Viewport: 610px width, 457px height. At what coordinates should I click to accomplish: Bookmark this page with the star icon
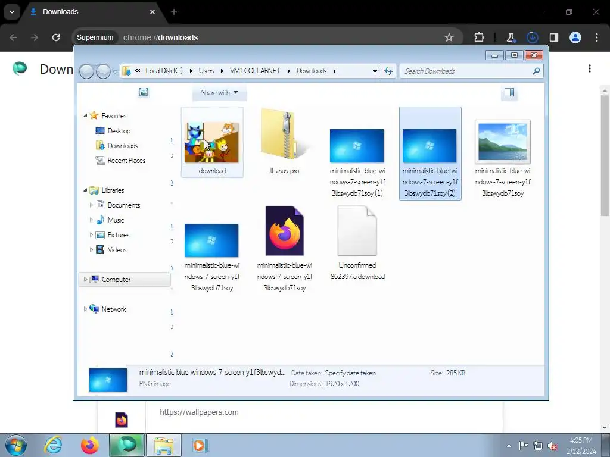449,37
